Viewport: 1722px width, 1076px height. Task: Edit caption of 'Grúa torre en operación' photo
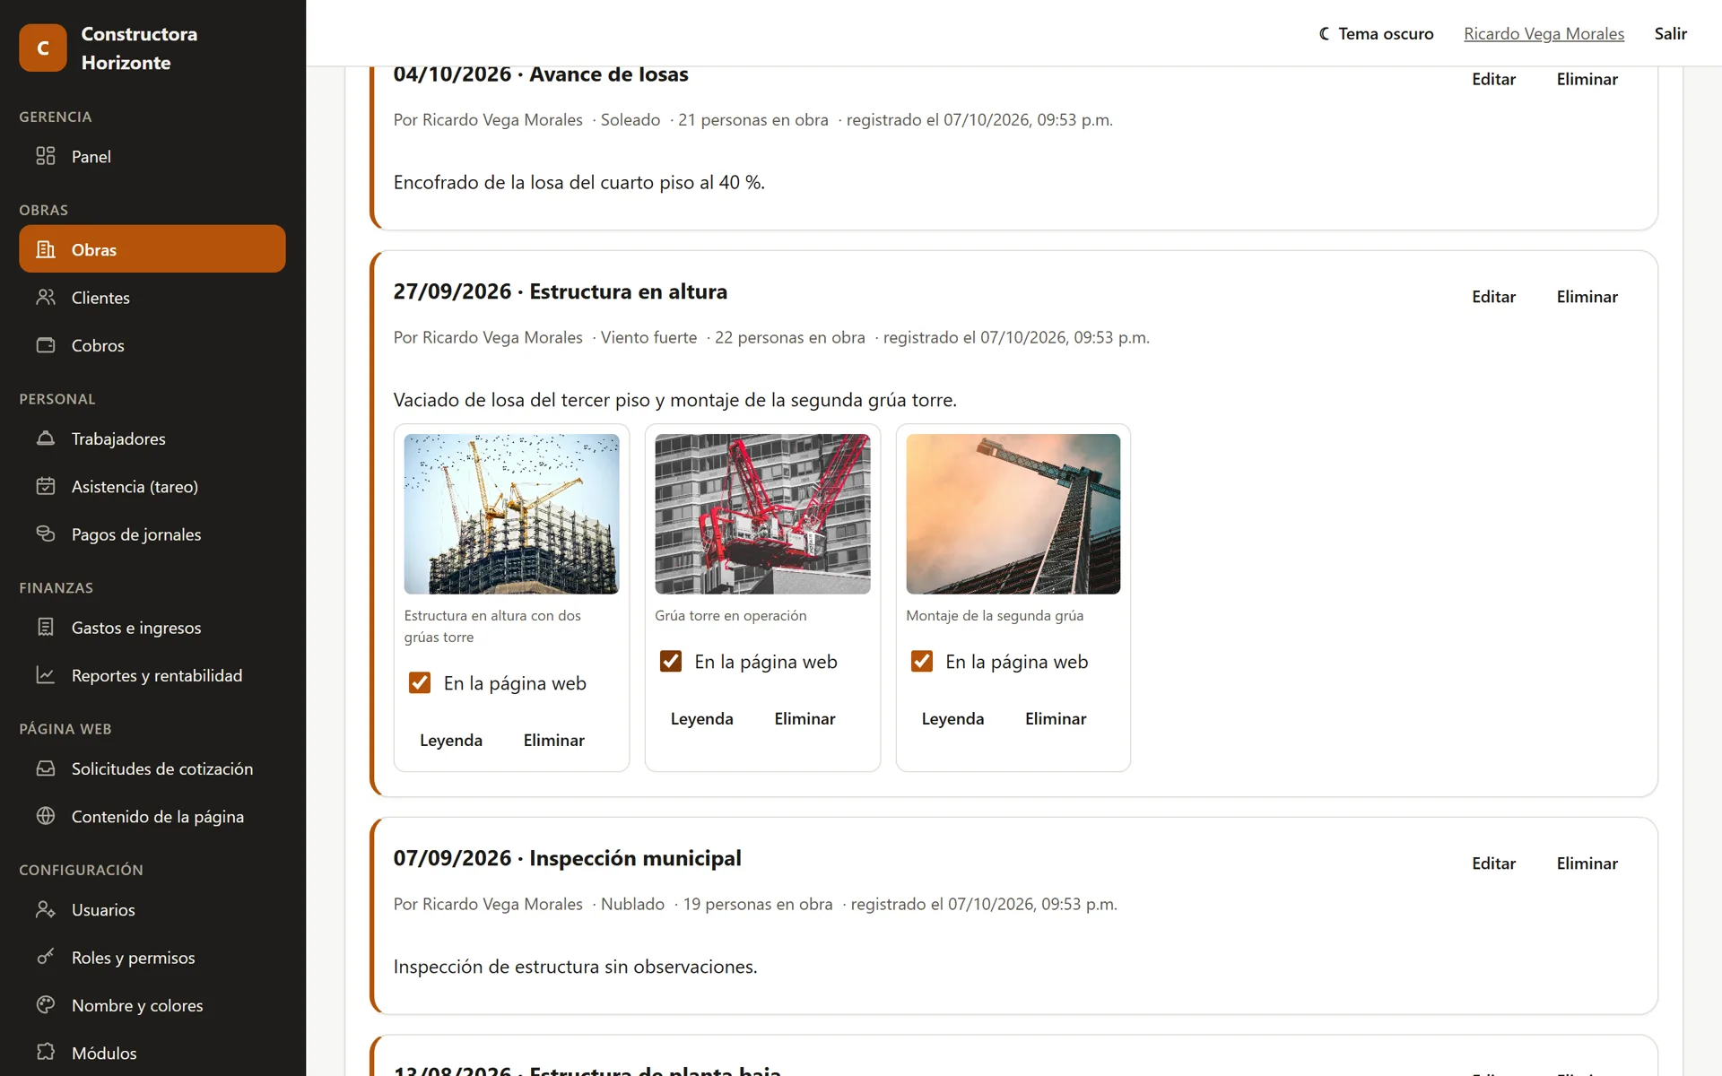pos(701,718)
